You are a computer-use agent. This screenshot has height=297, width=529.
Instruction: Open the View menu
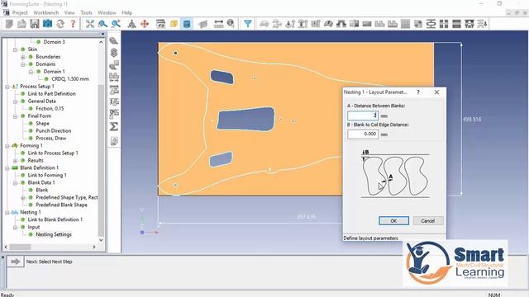69,12
